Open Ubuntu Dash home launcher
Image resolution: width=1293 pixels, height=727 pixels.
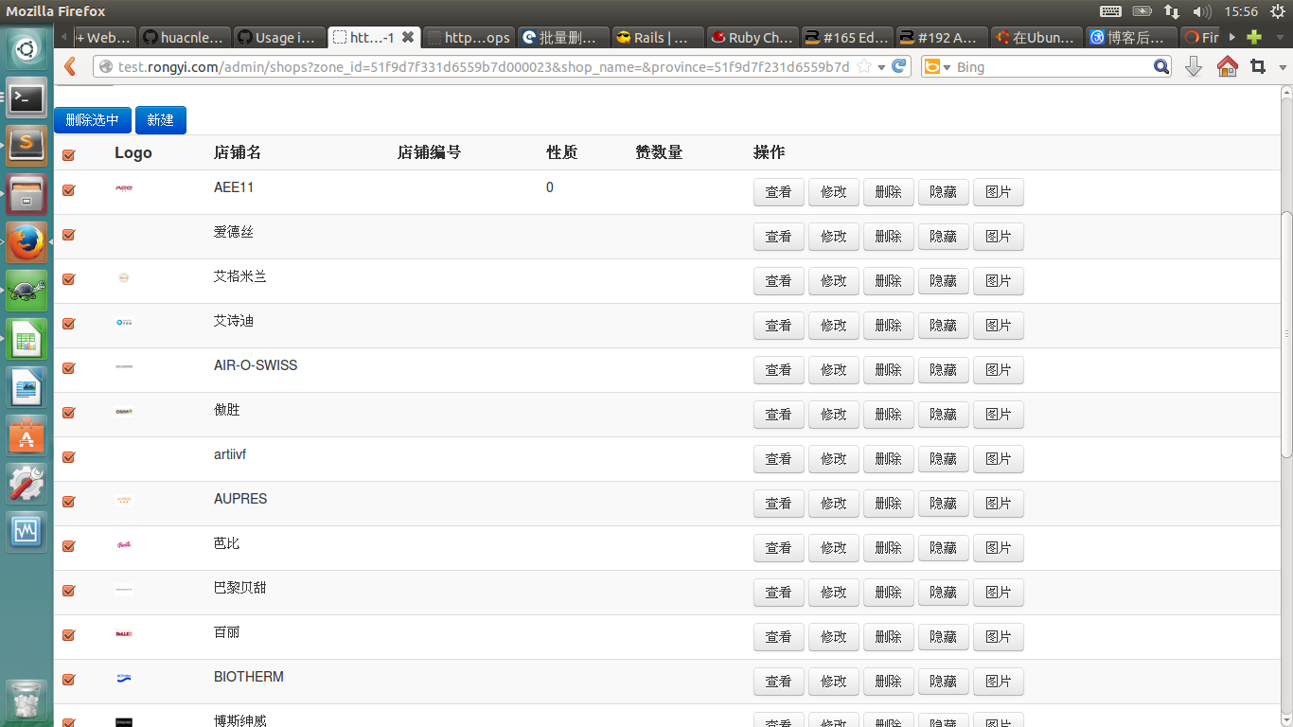click(x=27, y=49)
